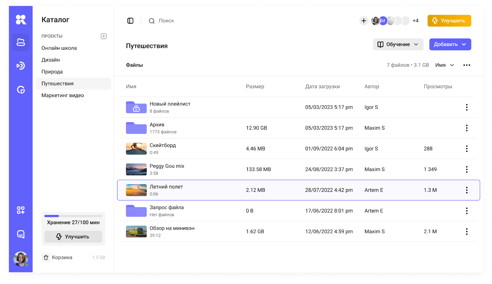492x284 pixels.
Task: Sort by Размер column header
Action: click(255, 87)
